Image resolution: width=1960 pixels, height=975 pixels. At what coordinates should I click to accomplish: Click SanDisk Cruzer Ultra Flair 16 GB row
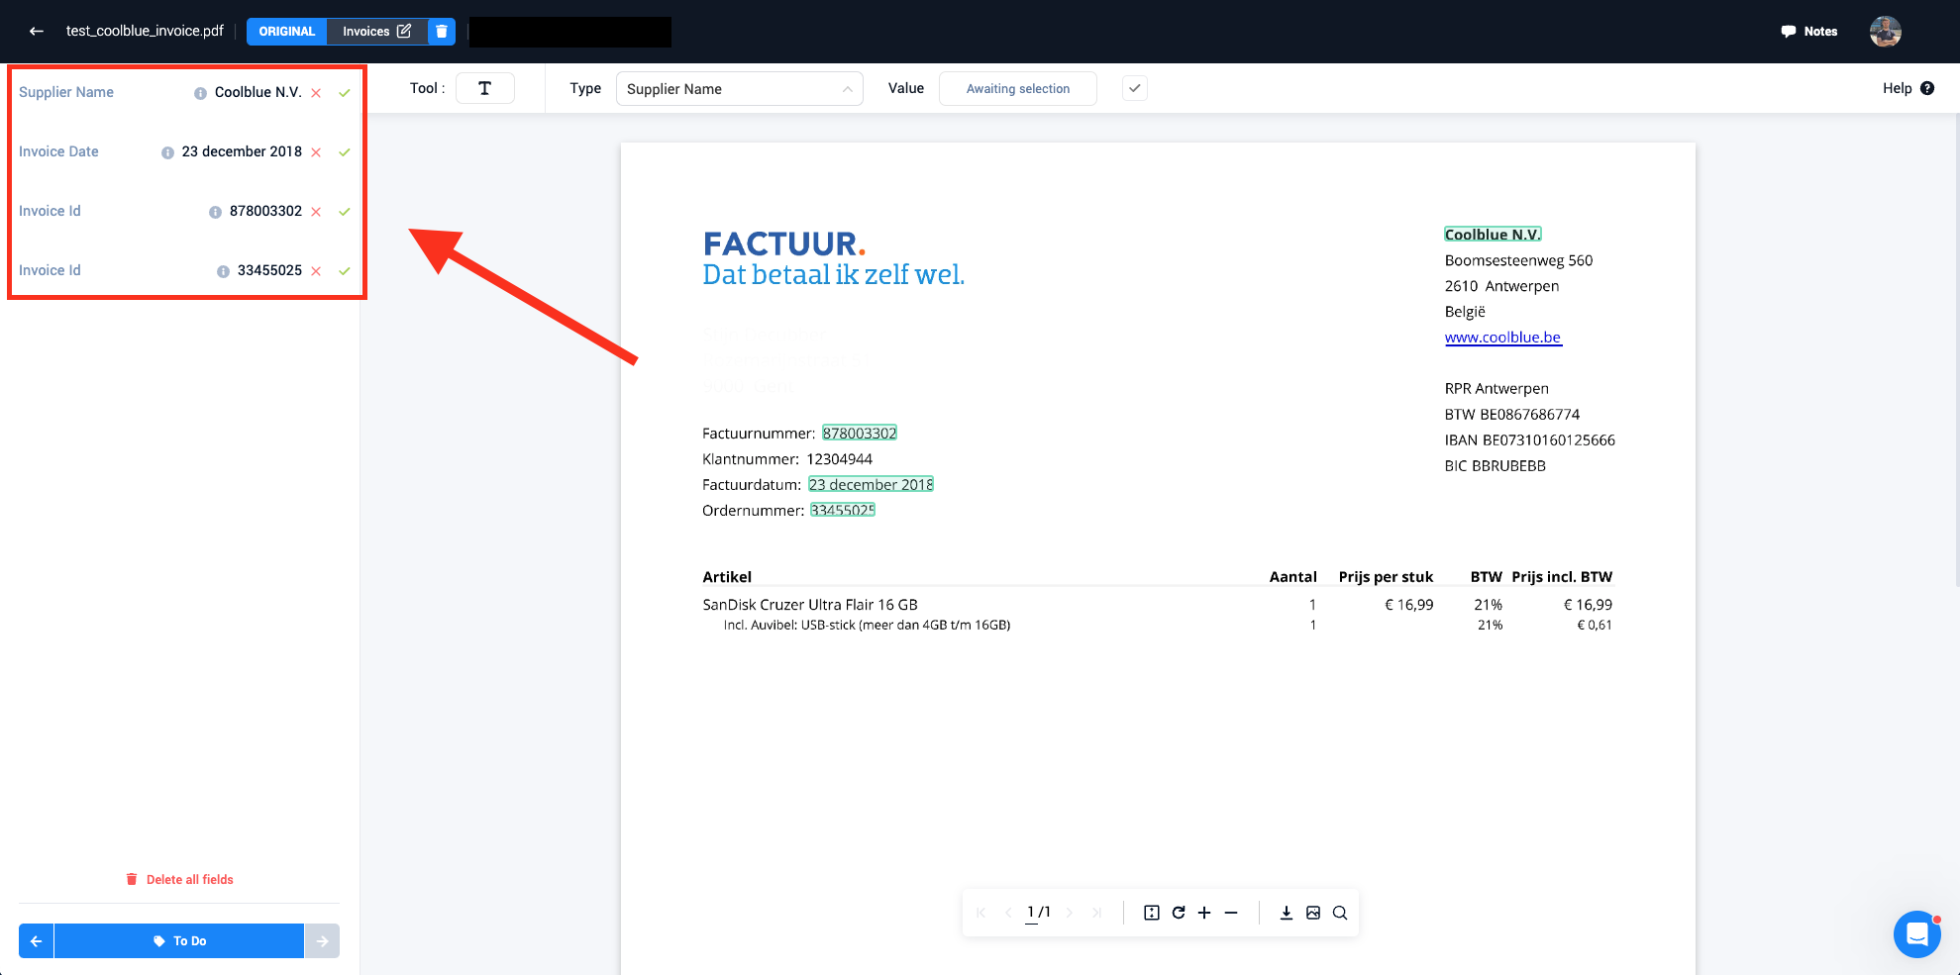tap(1157, 604)
